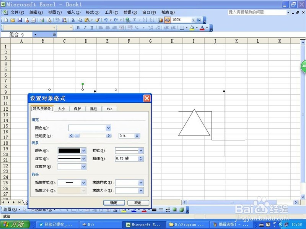
Task: Open the 虚实(D) dash dropdown
Action: [x=83, y=159]
